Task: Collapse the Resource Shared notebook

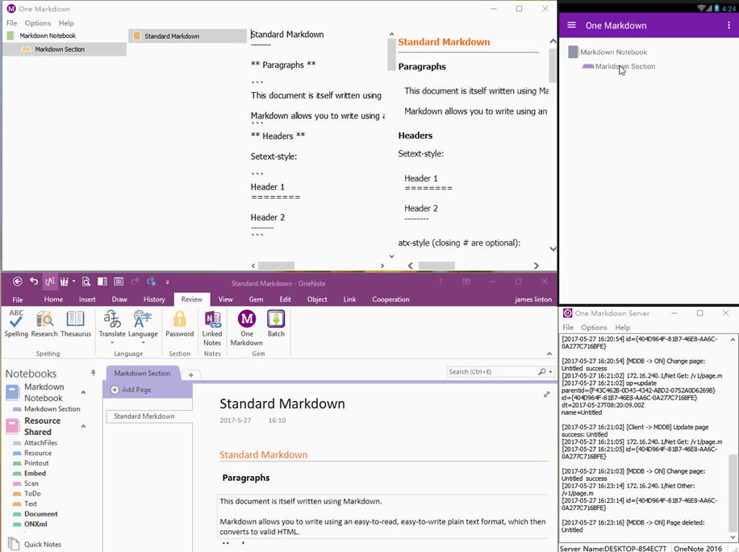Action: coord(84,425)
